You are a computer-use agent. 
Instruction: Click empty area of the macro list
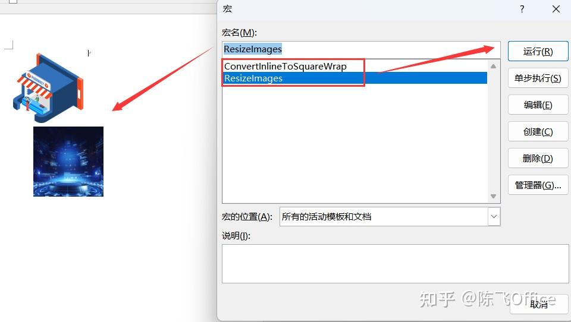354,142
